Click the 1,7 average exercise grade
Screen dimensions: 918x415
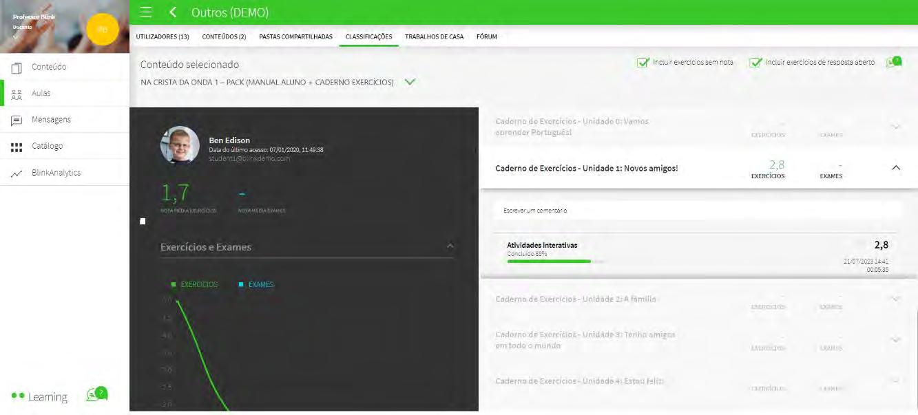pyautogui.click(x=175, y=193)
